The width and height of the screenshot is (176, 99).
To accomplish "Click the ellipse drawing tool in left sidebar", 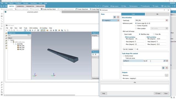I will point(2,26).
